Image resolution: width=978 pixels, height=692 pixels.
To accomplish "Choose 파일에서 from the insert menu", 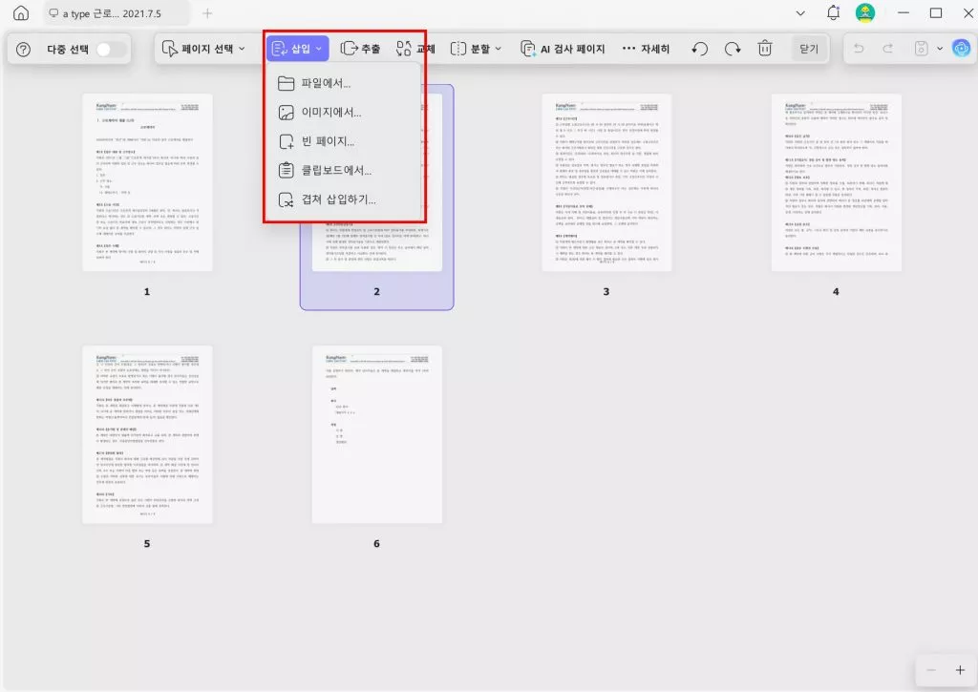I will 325,83.
